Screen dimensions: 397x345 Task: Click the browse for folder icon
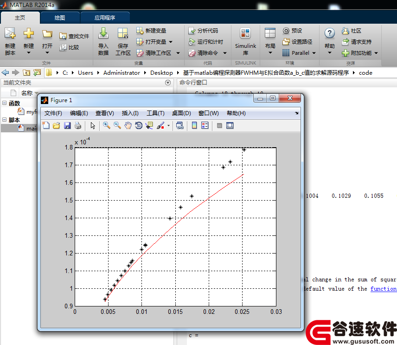(x=37, y=73)
